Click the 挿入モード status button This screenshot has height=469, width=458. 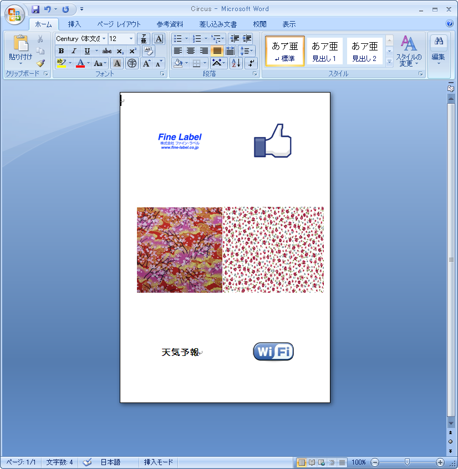[x=159, y=462]
